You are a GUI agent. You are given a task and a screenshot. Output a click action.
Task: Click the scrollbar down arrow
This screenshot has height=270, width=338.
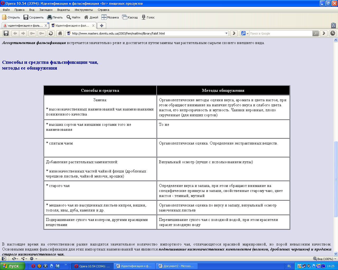336,254
